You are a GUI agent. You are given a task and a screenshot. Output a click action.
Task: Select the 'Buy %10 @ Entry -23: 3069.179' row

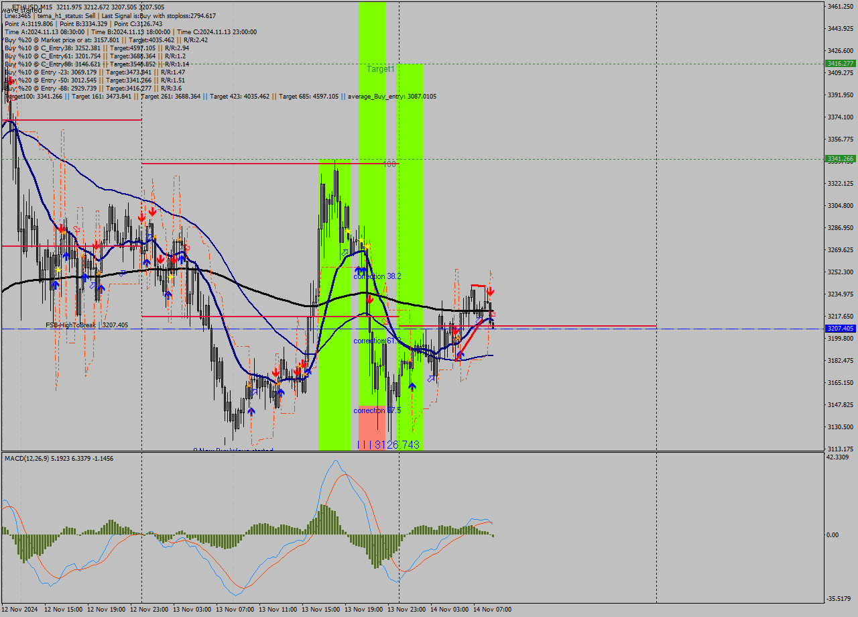pyautogui.click(x=95, y=72)
